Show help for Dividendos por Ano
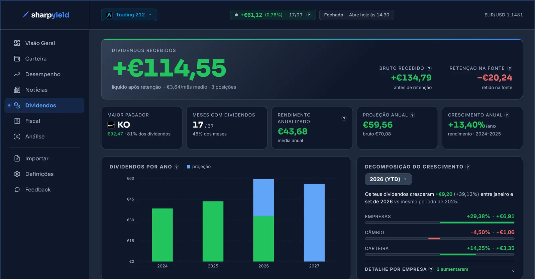The width and height of the screenshot is (535, 279). pos(177,167)
